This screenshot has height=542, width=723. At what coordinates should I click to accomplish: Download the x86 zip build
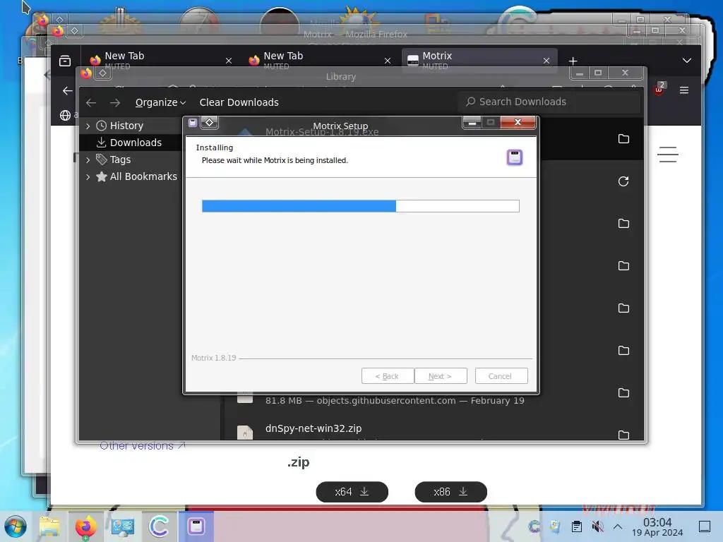pos(450,492)
